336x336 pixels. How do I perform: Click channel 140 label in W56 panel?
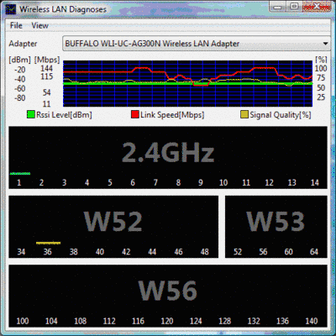pyautogui.click(x=312, y=321)
